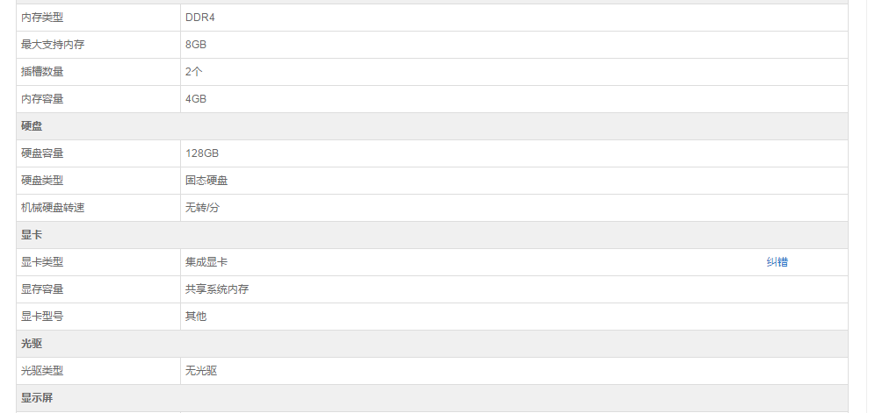The width and height of the screenshot is (875, 413).
Task: Click the 集成显卡 value text
Action: pyautogui.click(x=206, y=262)
